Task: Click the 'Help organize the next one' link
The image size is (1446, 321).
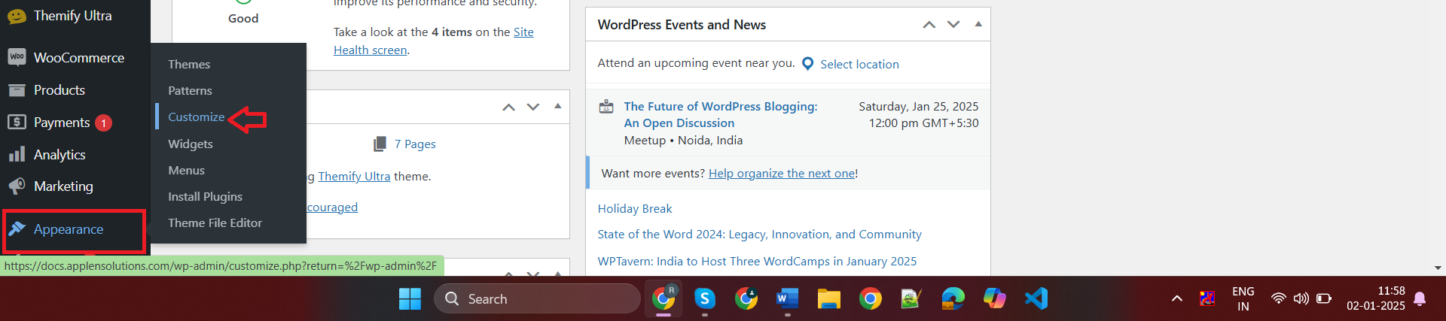Action: click(781, 174)
